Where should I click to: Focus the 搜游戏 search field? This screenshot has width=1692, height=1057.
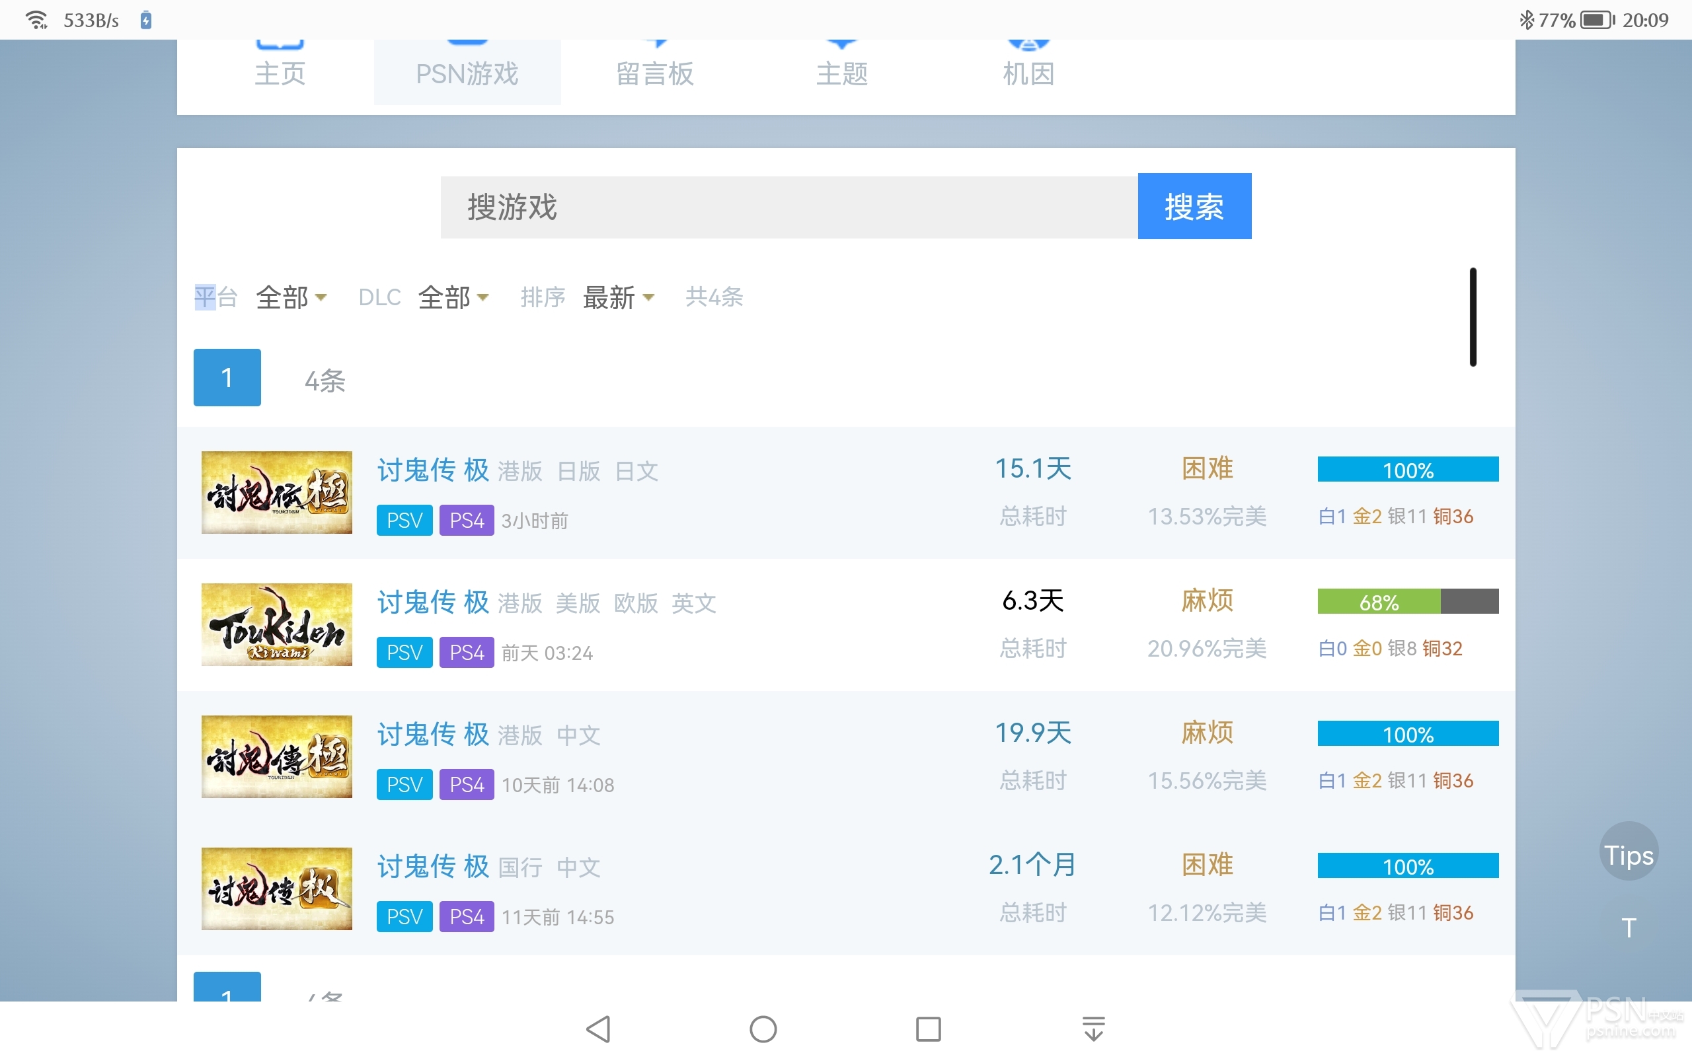tap(788, 207)
